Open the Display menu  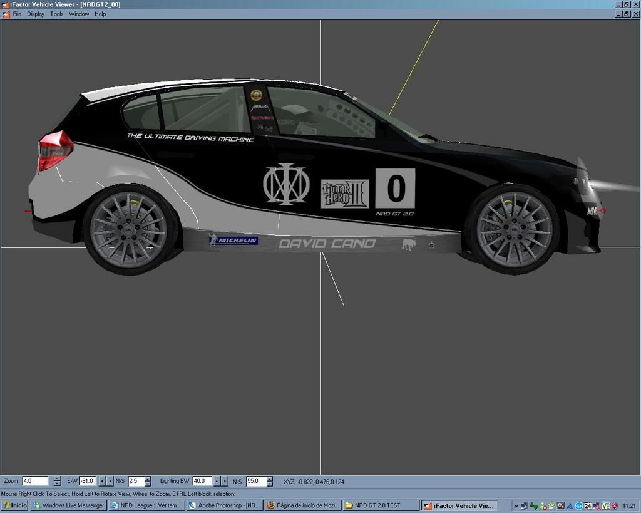pos(36,14)
